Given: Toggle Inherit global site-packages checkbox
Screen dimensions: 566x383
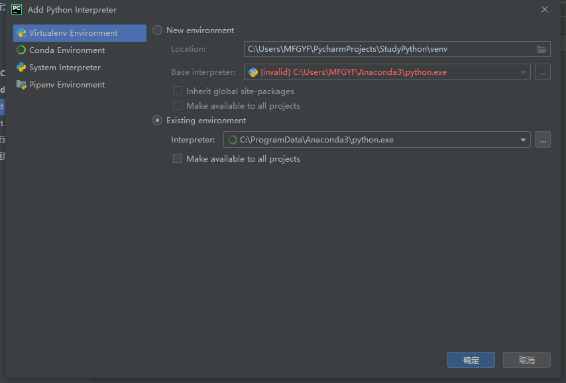Looking at the screenshot, I should tap(178, 91).
